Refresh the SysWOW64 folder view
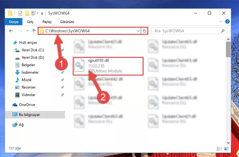Screen dimensions: 239x157 (x=144, y=31)
